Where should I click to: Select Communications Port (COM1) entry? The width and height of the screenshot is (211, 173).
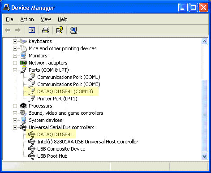pyautogui.click(x=69, y=77)
